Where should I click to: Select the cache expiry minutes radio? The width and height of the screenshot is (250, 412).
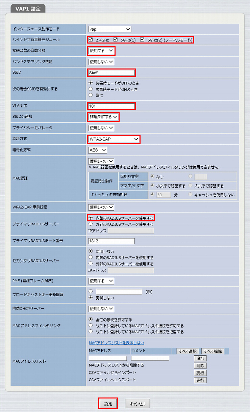(x=153, y=195)
